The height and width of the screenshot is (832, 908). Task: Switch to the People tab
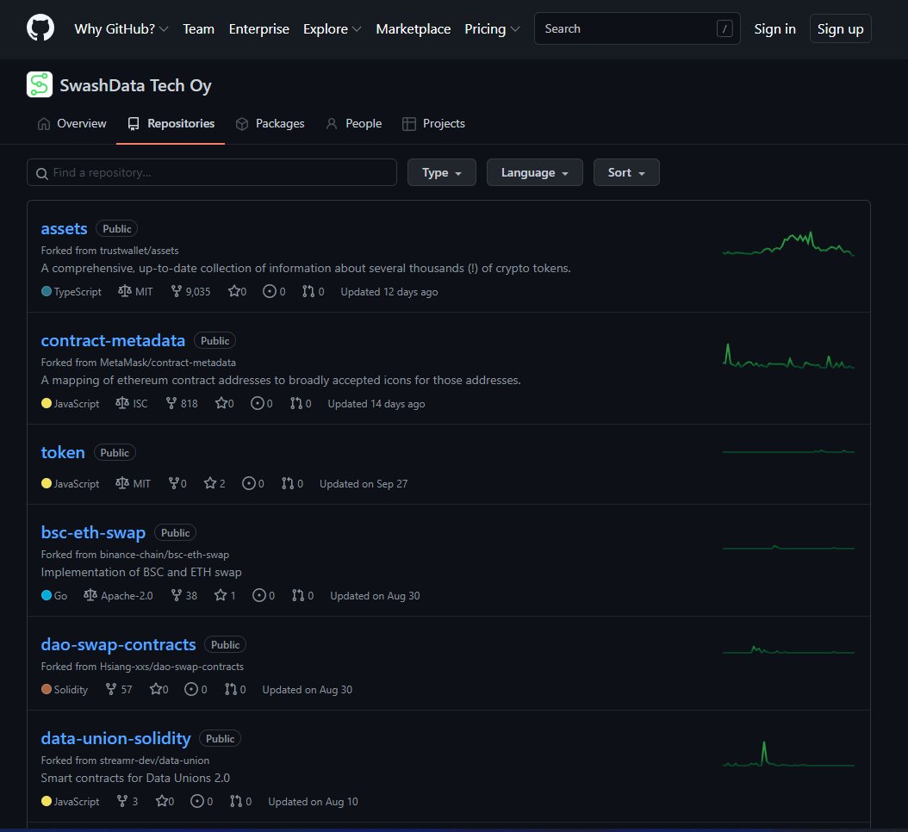(x=354, y=123)
